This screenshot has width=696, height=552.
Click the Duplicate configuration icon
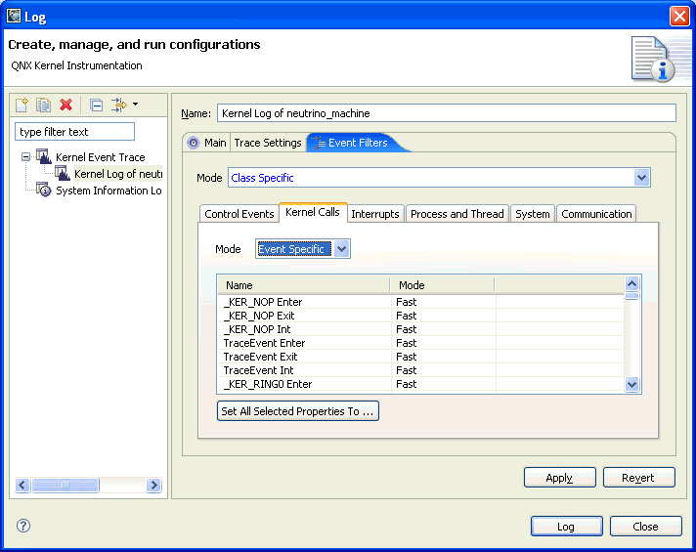coord(44,105)
